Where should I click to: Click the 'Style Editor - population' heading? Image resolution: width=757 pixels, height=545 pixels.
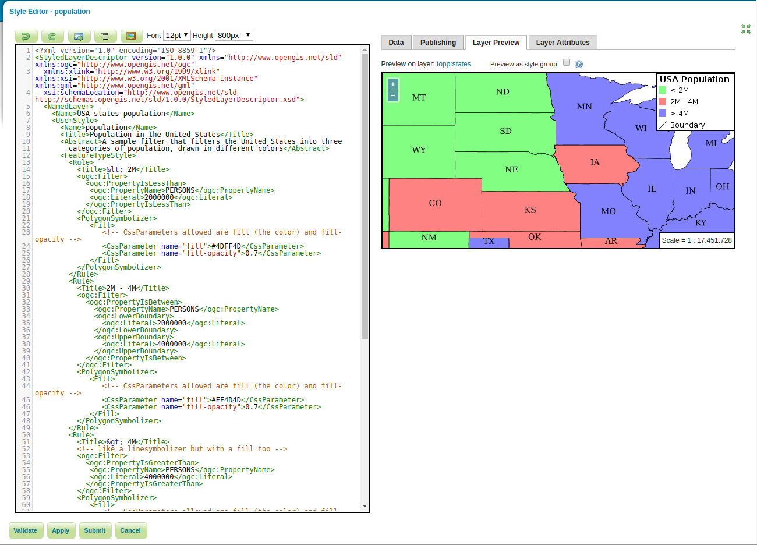point(49,12)
